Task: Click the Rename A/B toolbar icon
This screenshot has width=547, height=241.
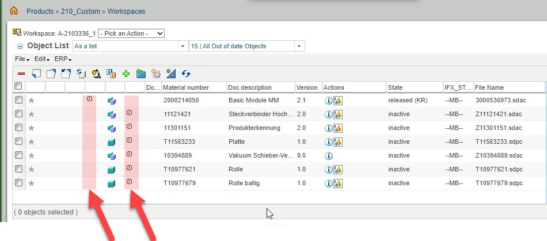Action: (x=111, y=74)
